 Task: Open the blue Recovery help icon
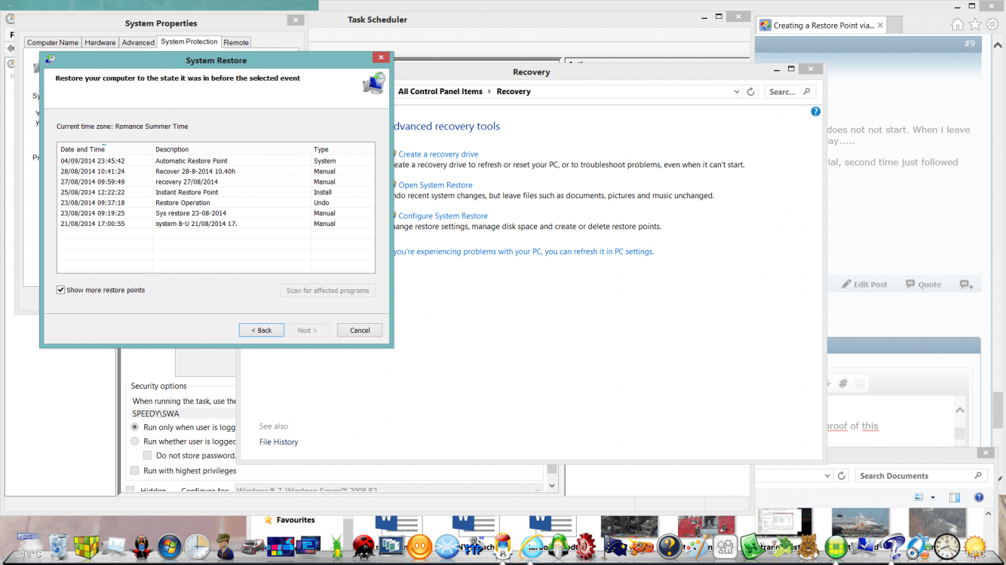[815, 111]
